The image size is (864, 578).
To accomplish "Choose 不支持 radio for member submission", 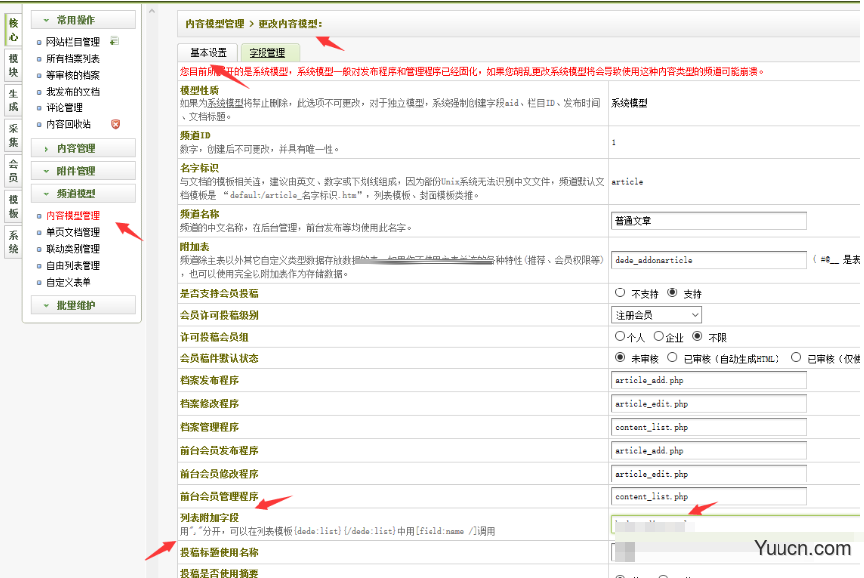I will click(x=621, y=293).
